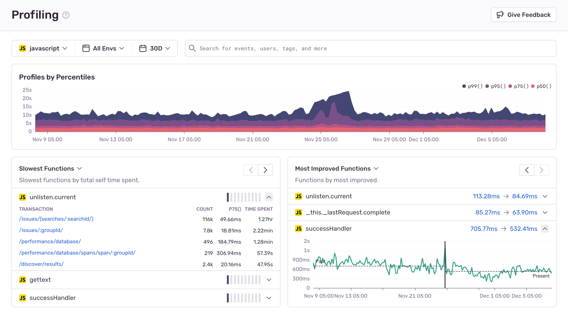Collapse the unlisten.current slowest function row
This screenshot has width=568, height=313.
click(x=269, y=197)
